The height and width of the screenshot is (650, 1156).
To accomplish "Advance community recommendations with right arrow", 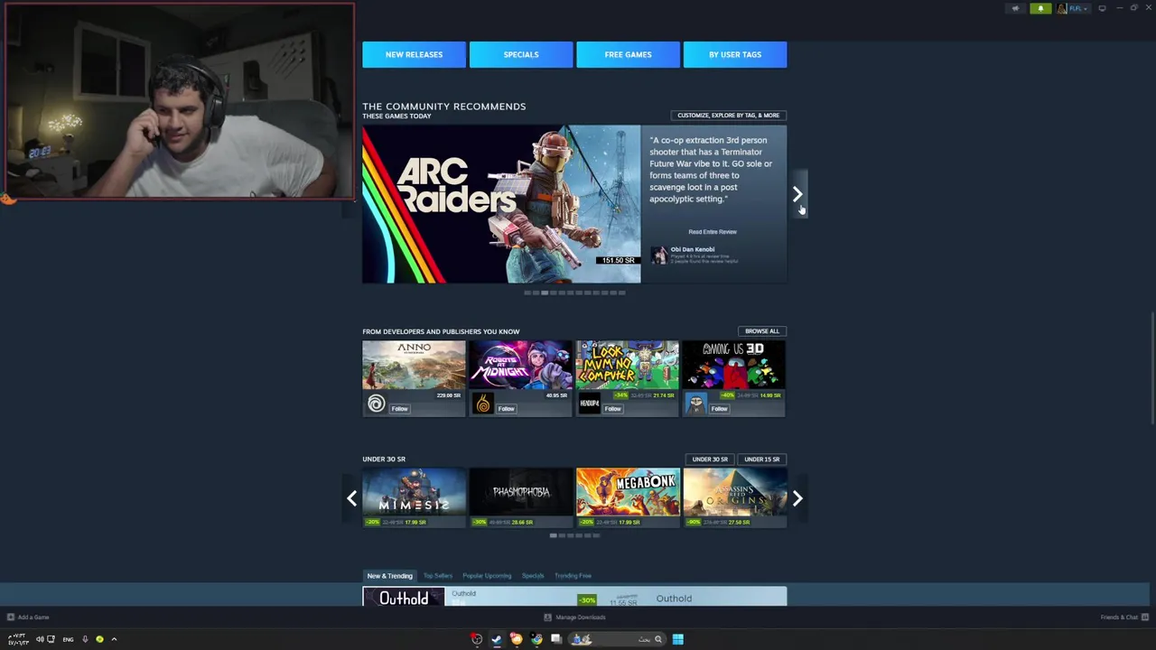I will (797, 194).
